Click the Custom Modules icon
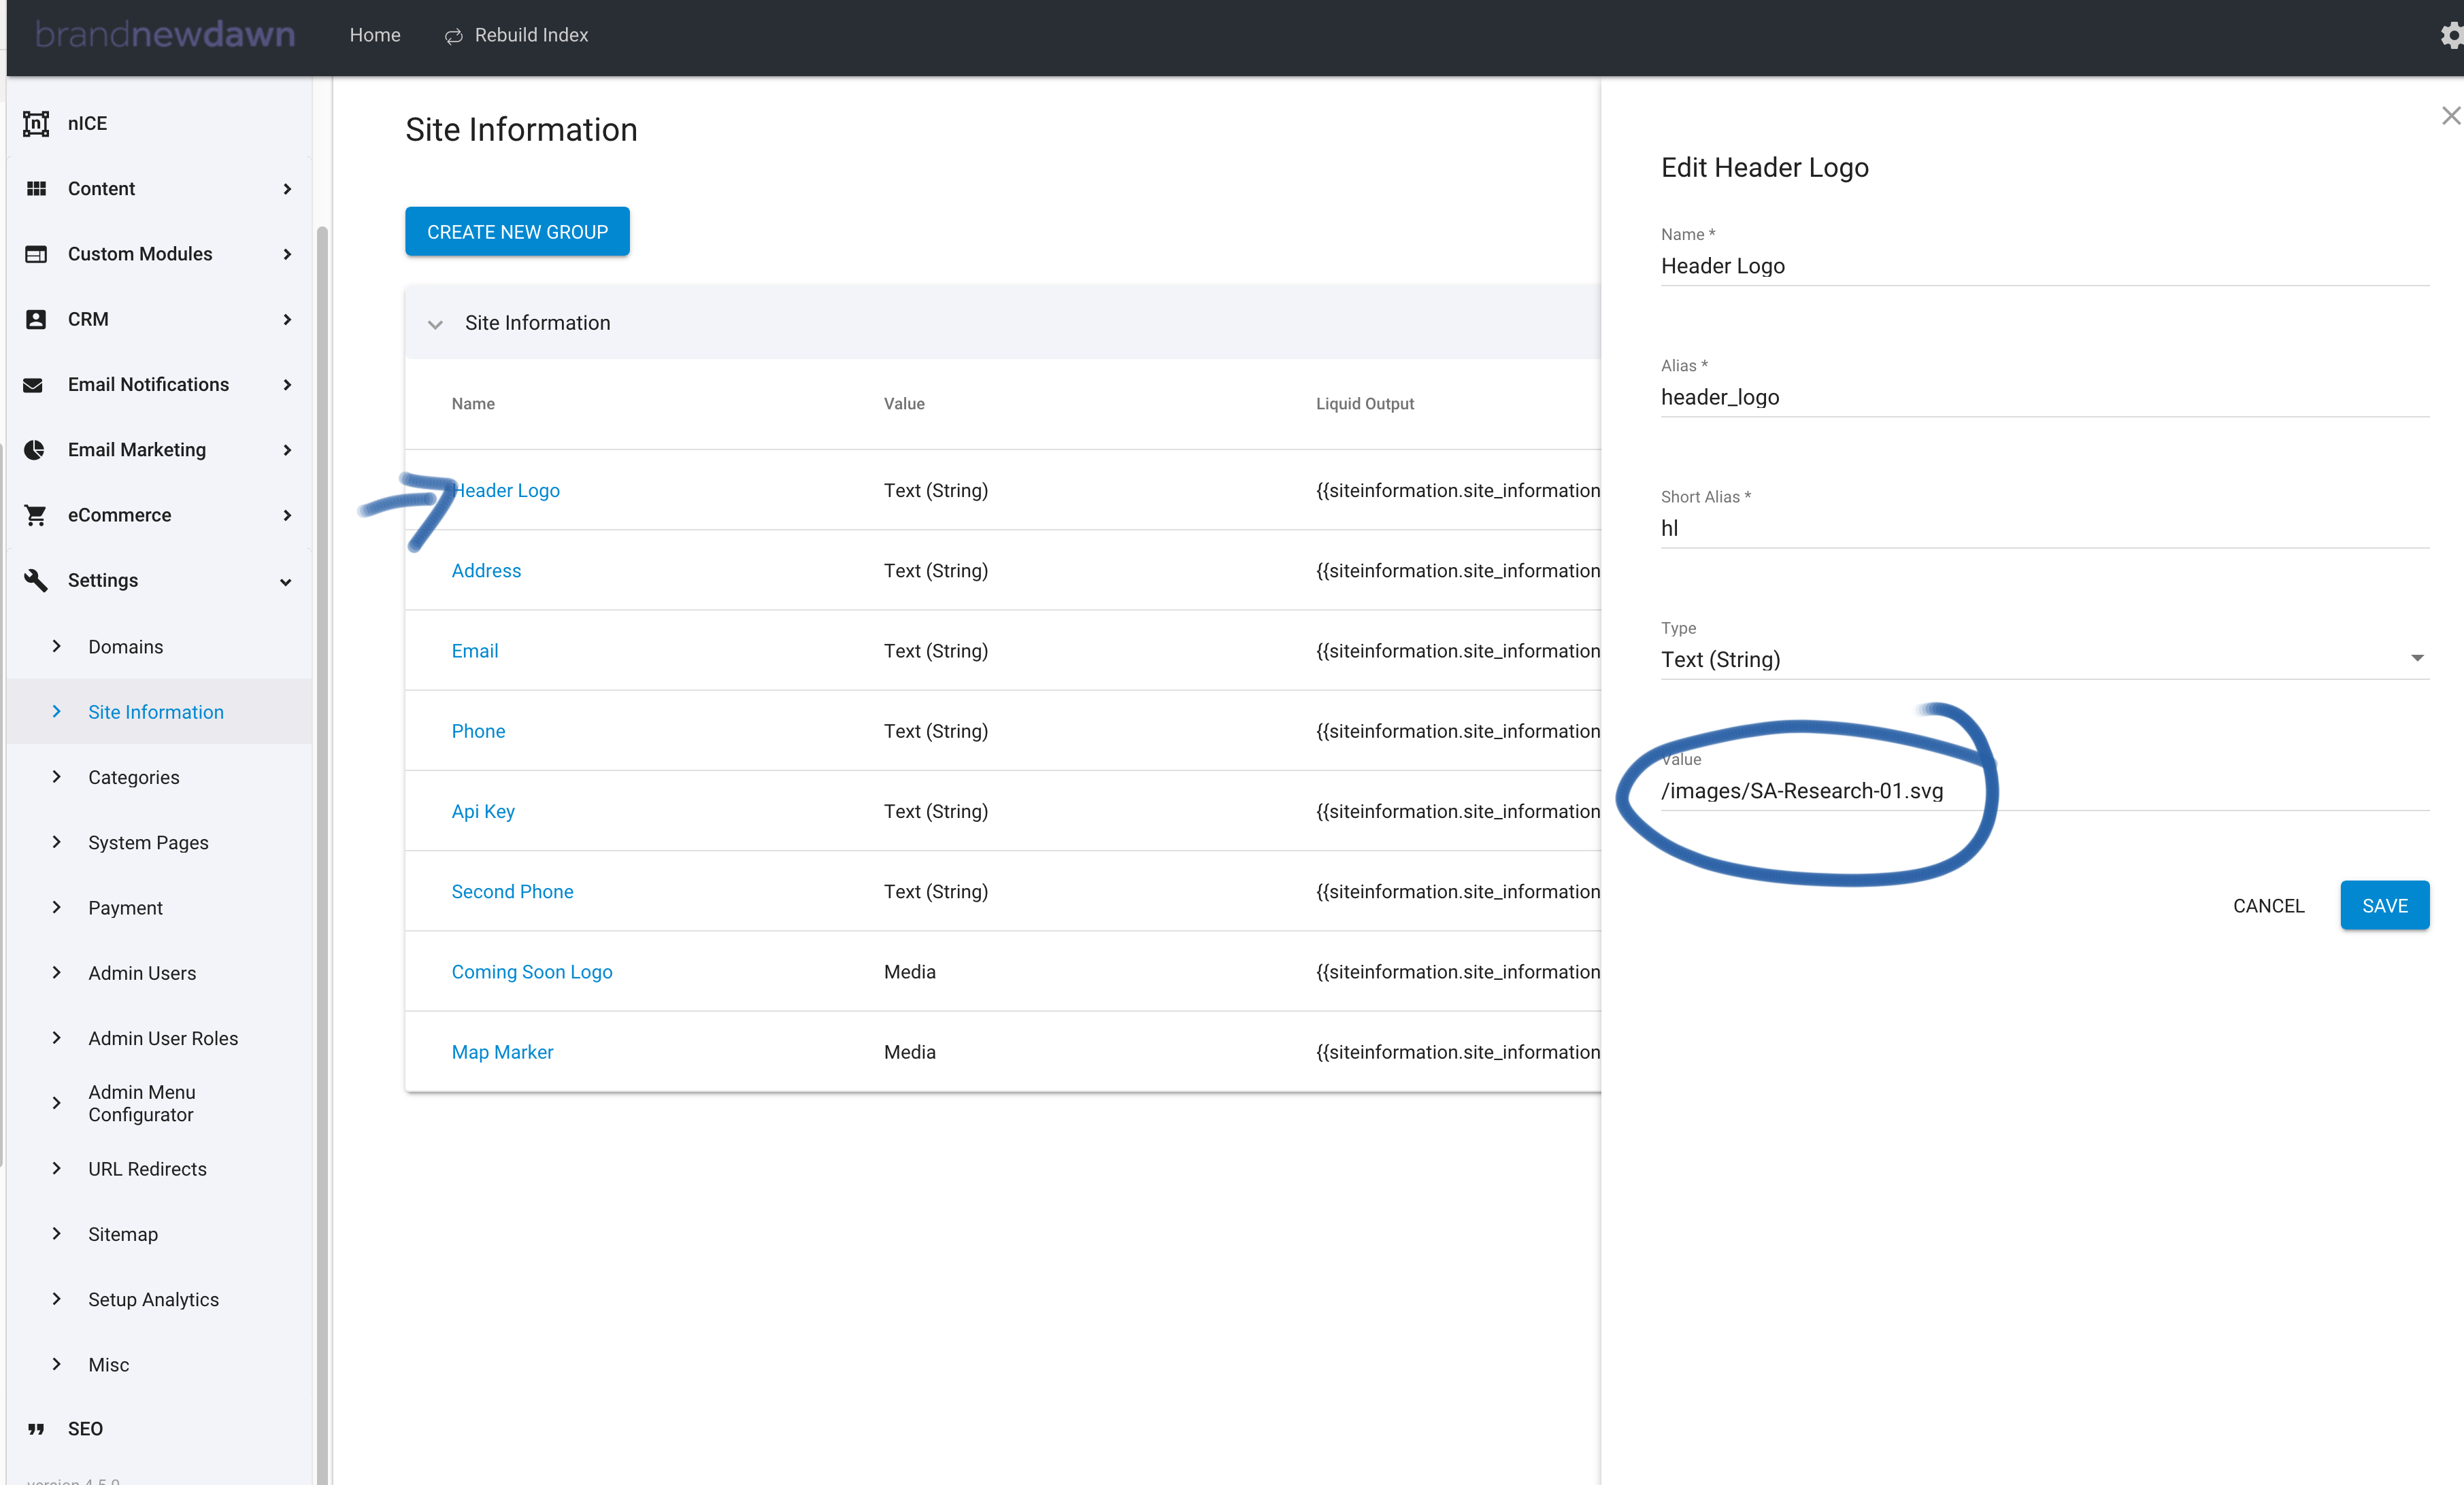The height and width of the screenshot is (1485, 2464). pos(36,254)
